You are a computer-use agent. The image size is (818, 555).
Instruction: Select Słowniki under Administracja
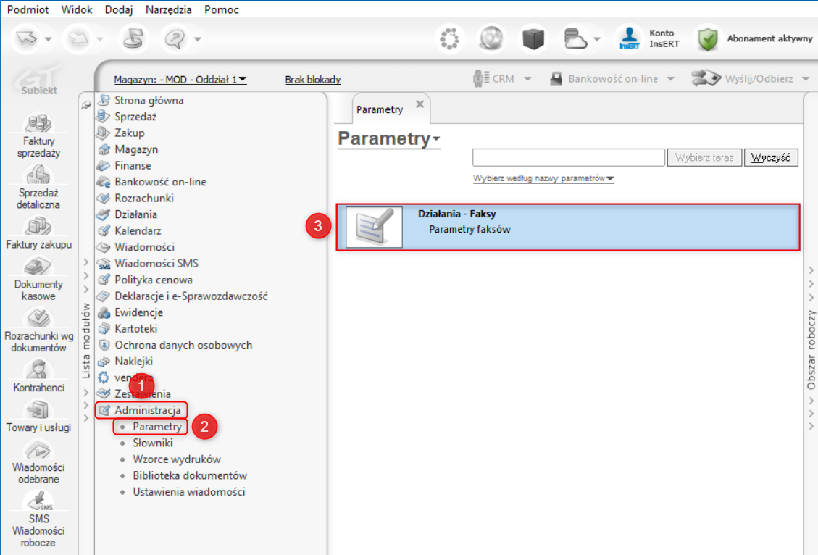pos(152,443)
